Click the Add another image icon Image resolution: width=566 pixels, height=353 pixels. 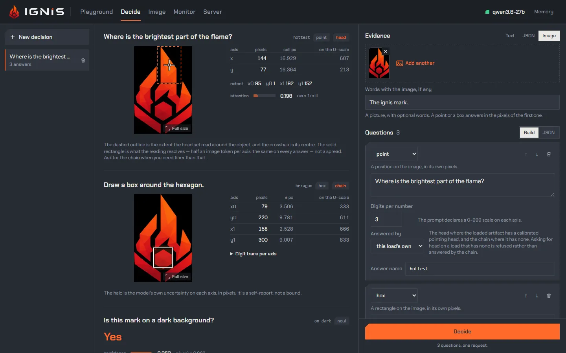click(399, 63)
